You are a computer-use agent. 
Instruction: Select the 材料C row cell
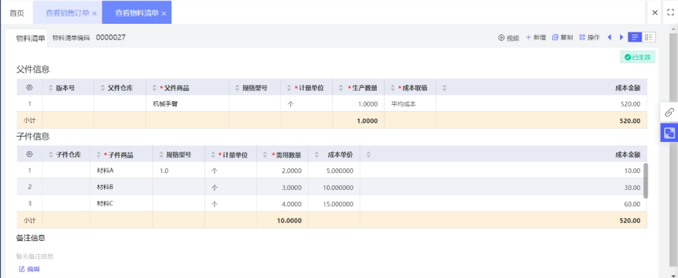coord(122,203)
